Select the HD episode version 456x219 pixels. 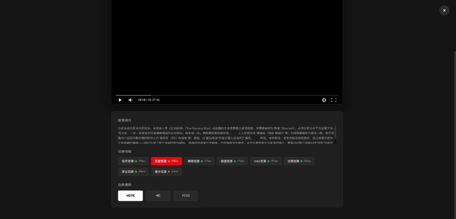pyautogui.click(x=158, y=196)
